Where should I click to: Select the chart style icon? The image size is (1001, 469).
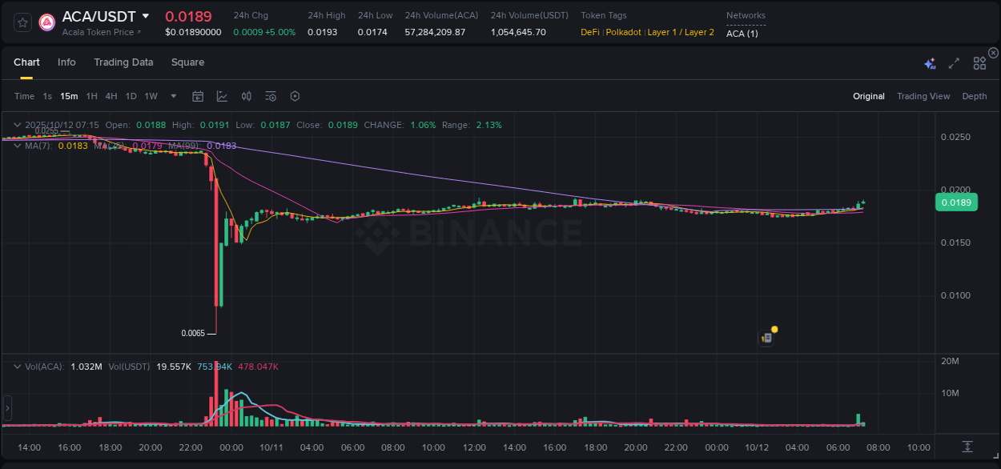pyautogui.click(x=222, y=95)
